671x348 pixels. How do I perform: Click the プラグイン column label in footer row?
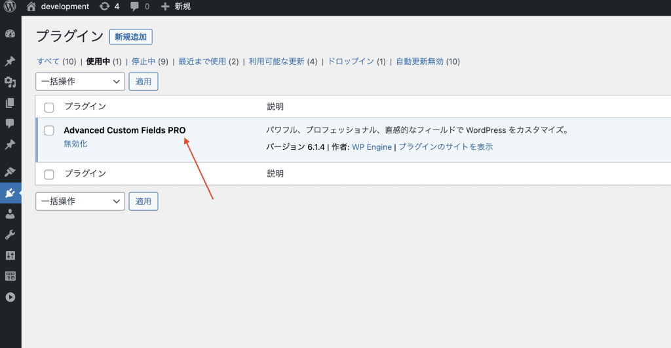click(85, 173)
